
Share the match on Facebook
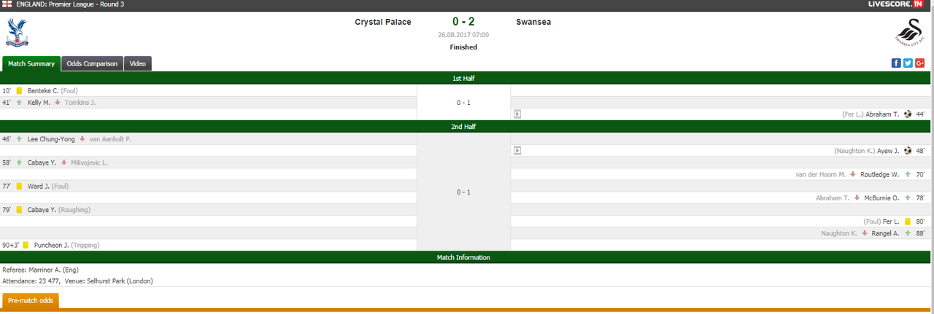pyautogui.click(x=896, y=63)
